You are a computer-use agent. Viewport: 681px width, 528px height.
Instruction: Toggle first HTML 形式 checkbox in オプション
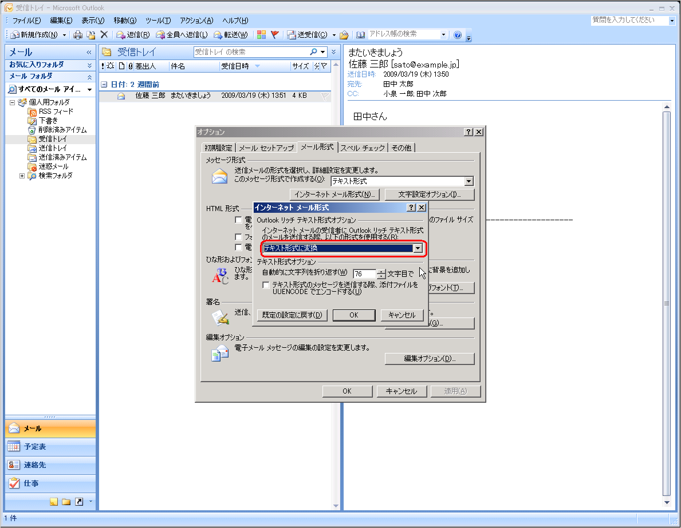pos(238,220)
